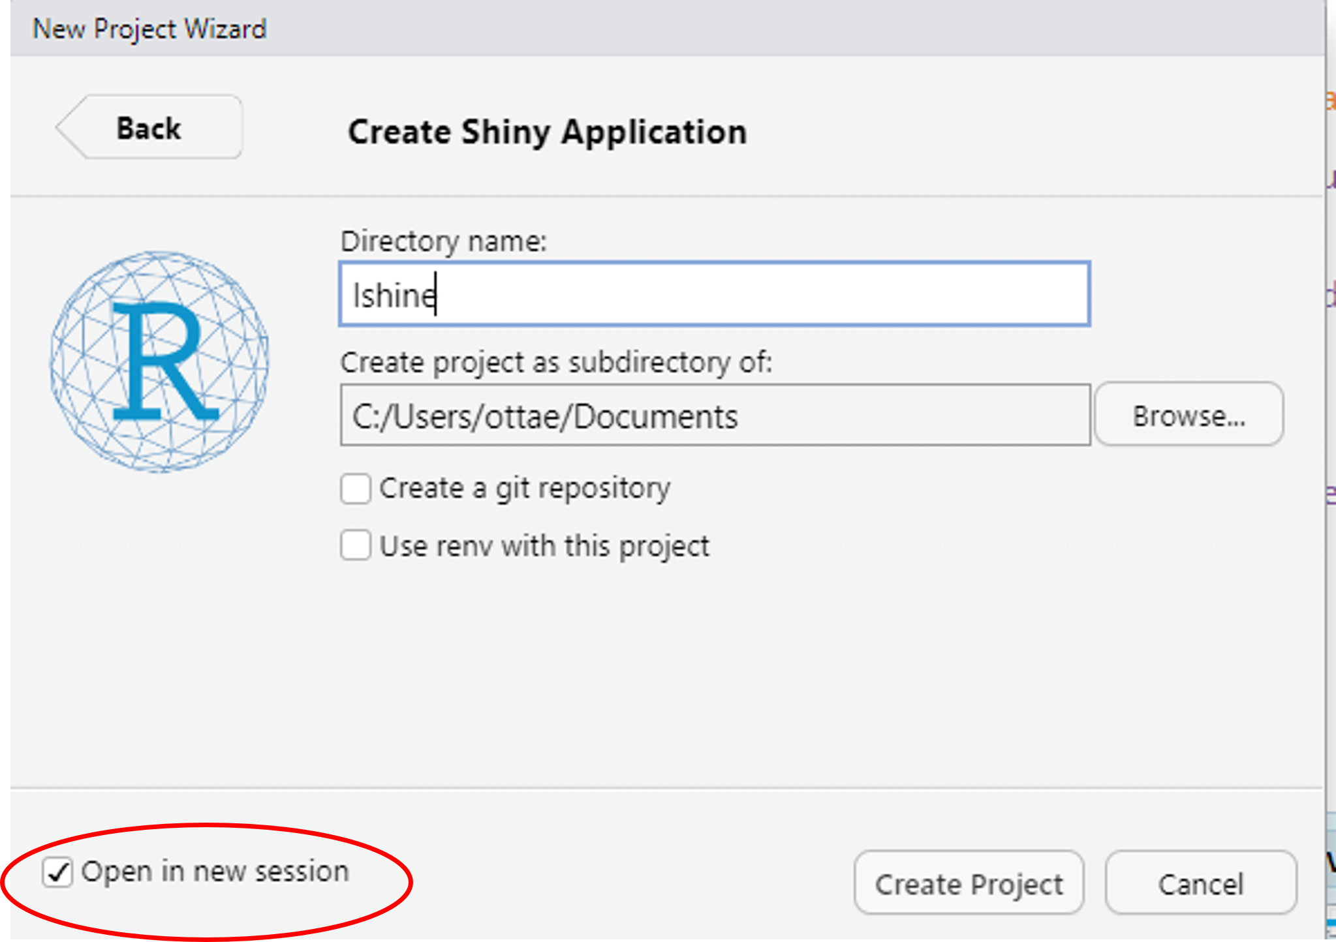Click "Use renv with this project" label text
Viewport: 1336px width, 942px height.
coord(544,546)
